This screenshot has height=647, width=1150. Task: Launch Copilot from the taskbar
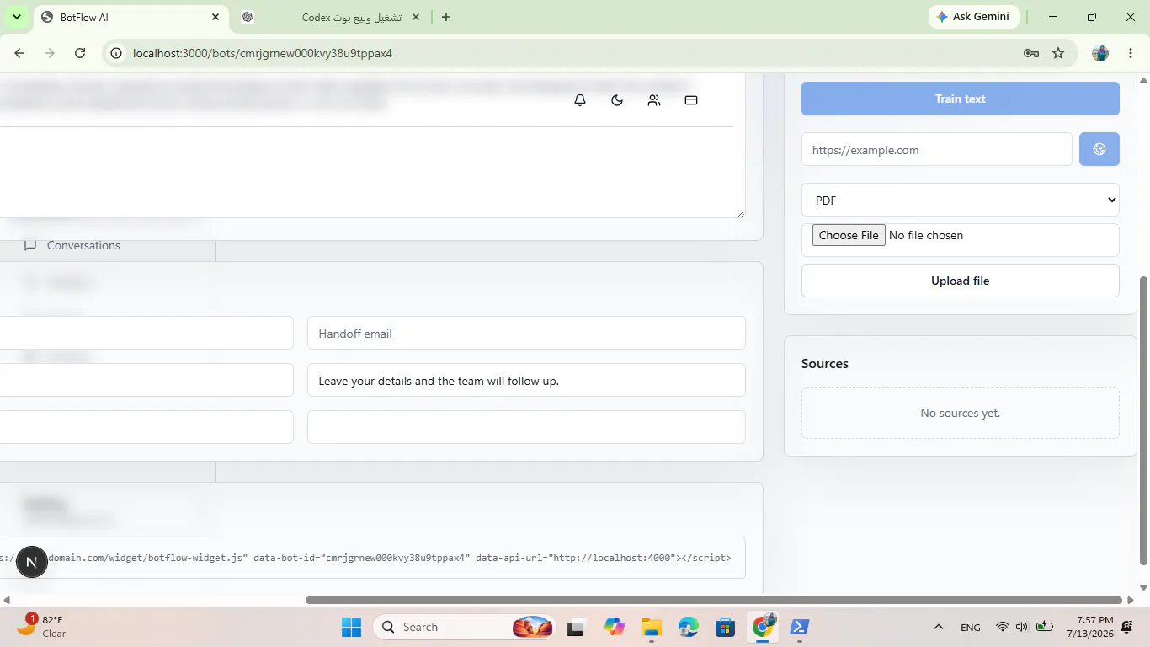[x=614, y=627]
